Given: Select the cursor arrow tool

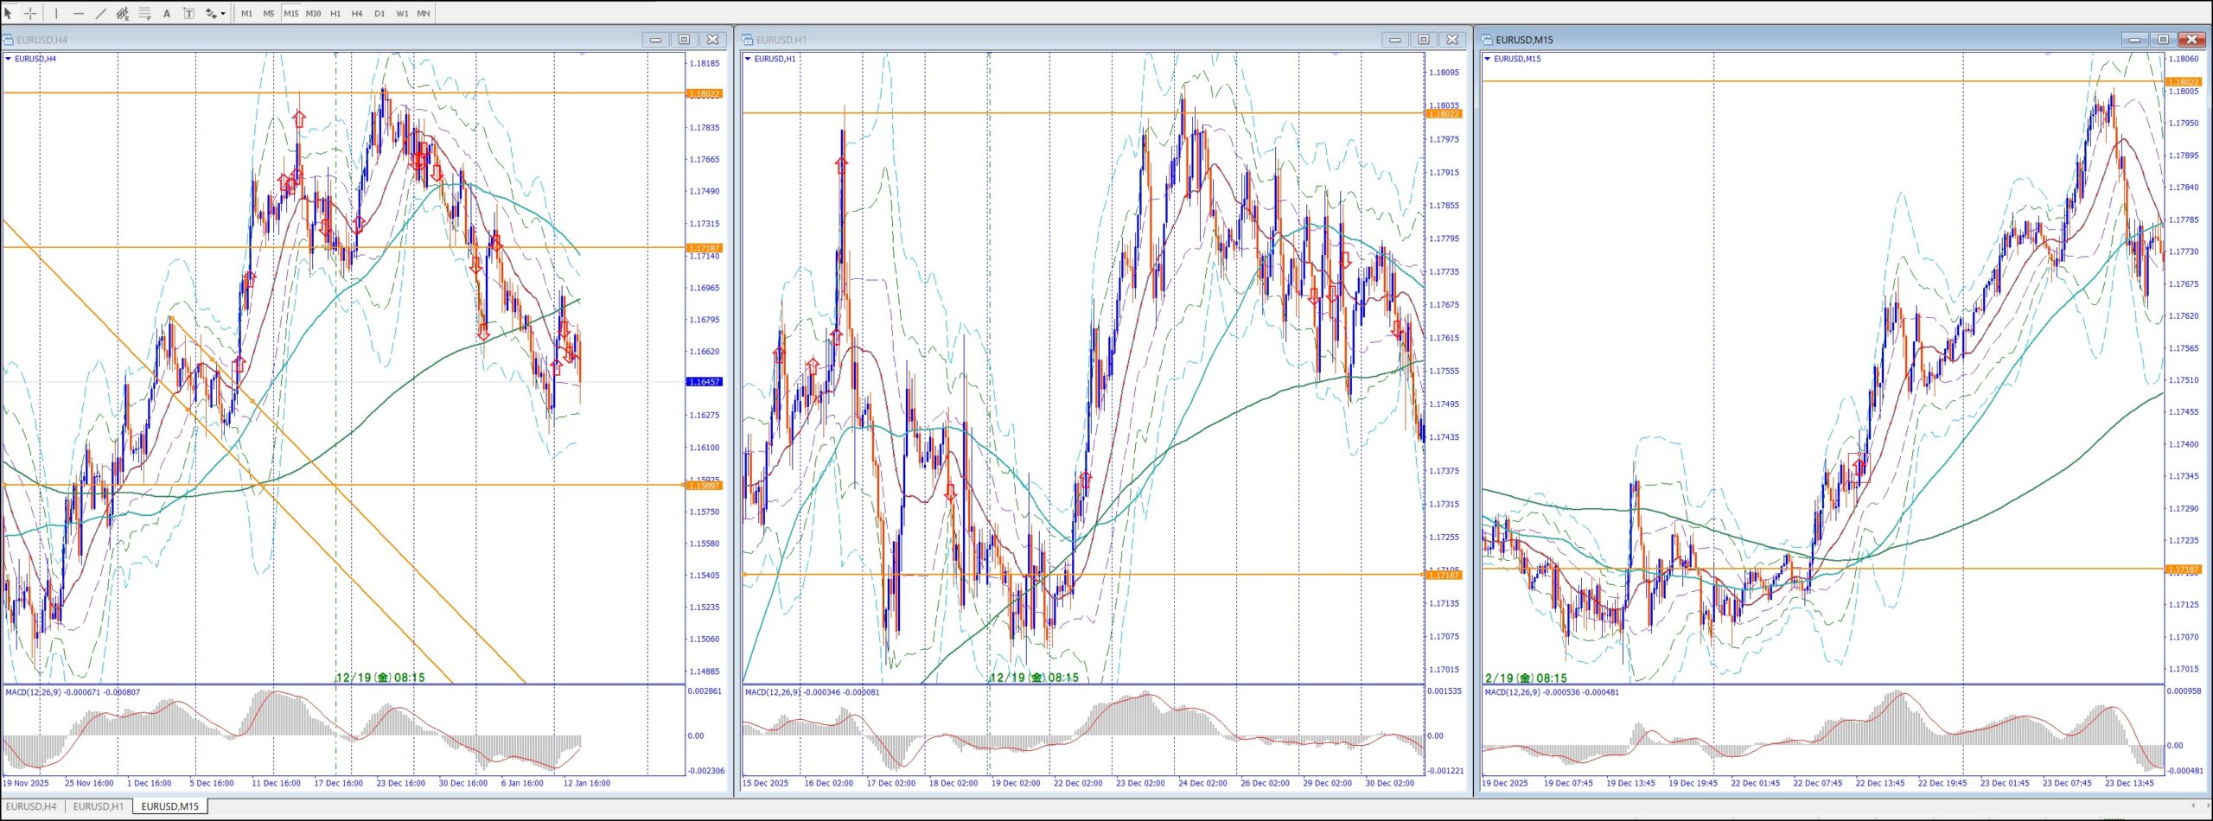Looking at the screenshot, I should 9,13.
